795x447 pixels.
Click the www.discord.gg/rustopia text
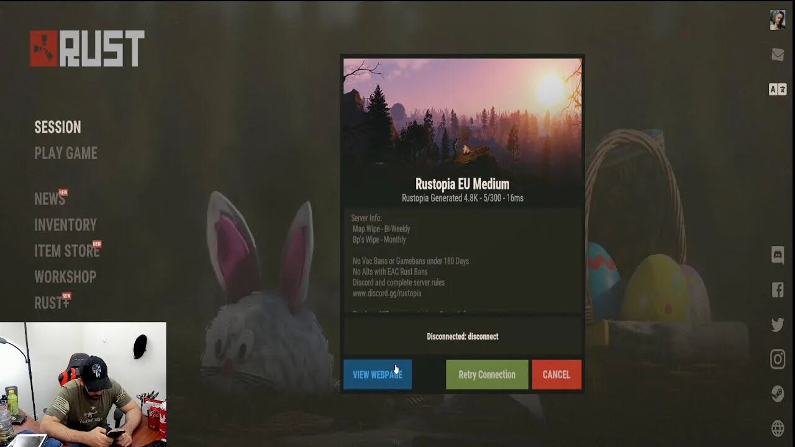[387, 293]
